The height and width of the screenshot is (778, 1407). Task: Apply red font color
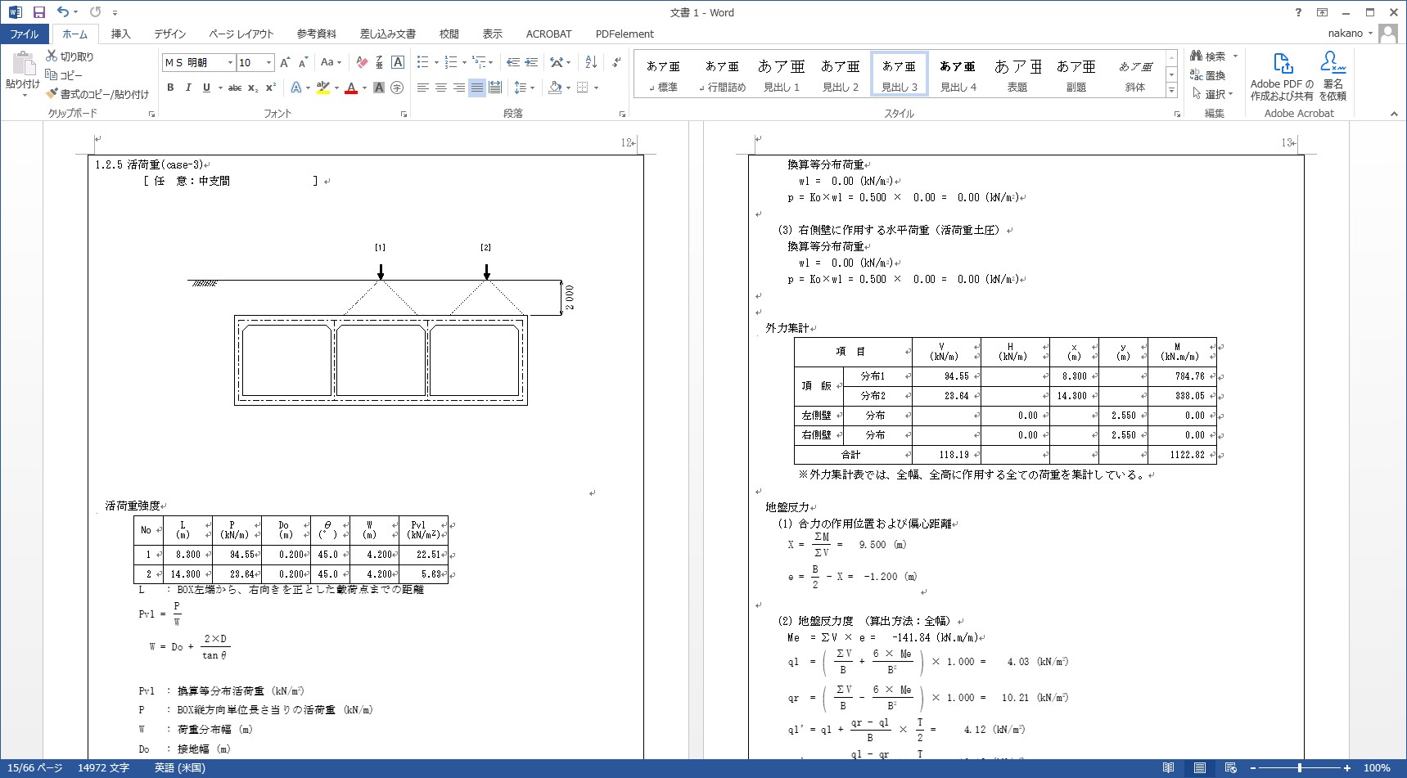[x=351, y=88]
